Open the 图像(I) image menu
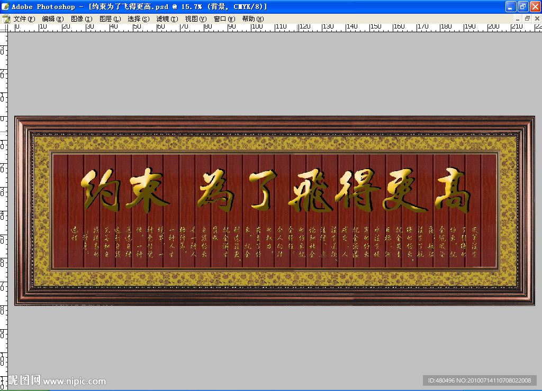 click(x=81, y=18)
